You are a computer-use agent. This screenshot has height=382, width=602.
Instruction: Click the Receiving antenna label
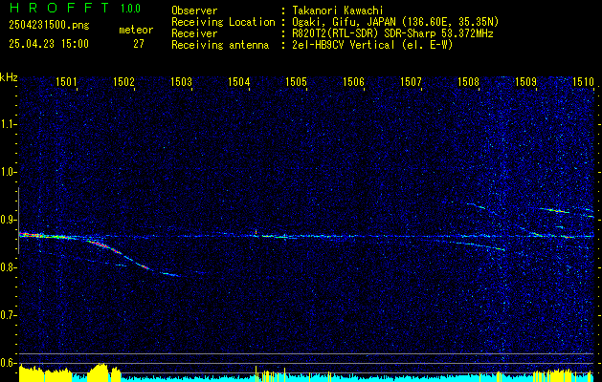click(220, 45)
